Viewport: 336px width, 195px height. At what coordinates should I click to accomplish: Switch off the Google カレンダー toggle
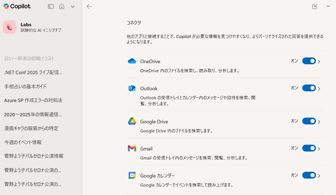tap(309, 175)
